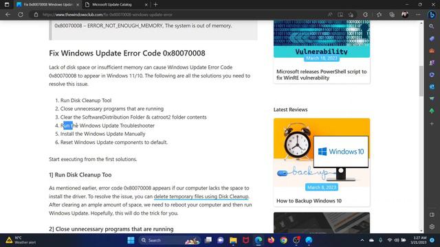Click the 'Run Disk Cleanup Tool' list item
The height and width of the screenshot is (247, 440).
click(x=86, y=100)
